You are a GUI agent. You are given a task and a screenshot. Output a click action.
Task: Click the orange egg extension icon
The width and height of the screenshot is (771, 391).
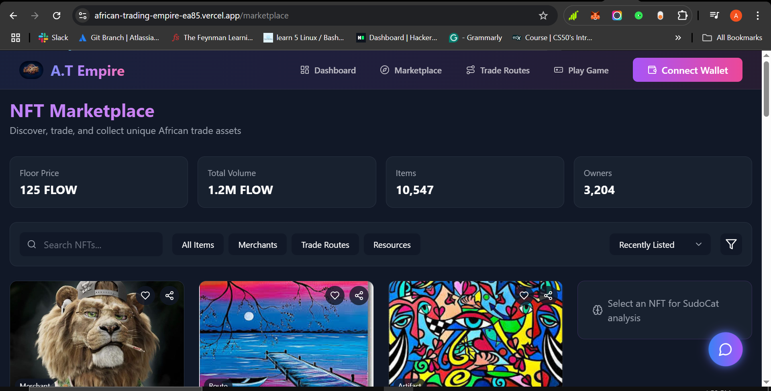tap(660, 16)
